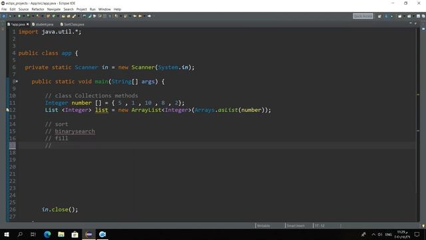Click 'binarysearch' comment on line 15

pos(75,131)
